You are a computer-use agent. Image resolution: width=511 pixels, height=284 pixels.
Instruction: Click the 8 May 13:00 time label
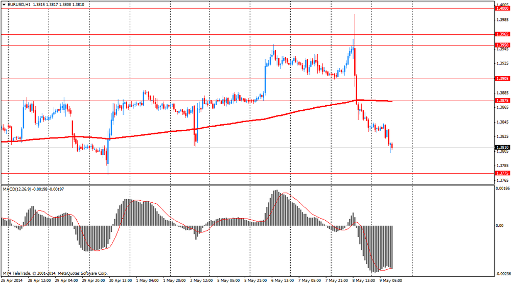pos(364,280)
